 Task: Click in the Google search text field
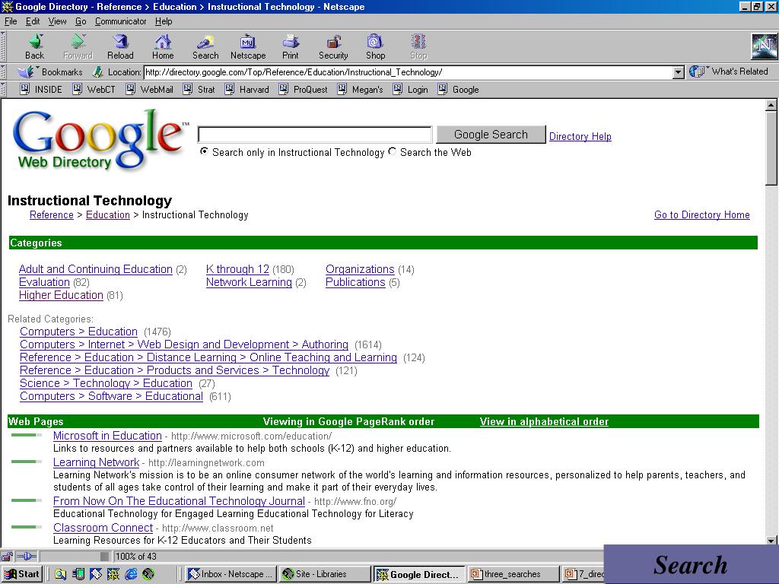pos(315,135)
